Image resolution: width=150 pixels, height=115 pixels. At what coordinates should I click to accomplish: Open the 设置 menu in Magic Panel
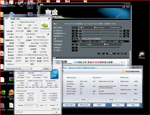click(124, 7)
